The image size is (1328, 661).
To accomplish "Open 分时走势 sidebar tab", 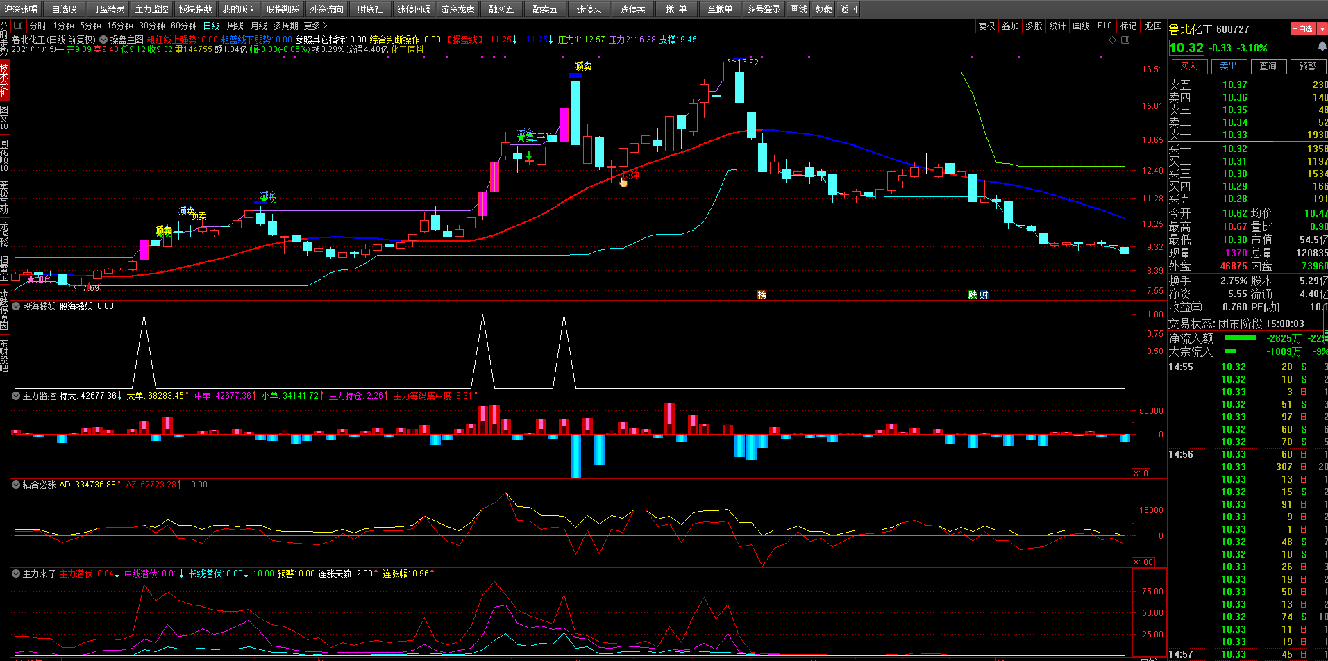I will pyautogui.click(x=4, y=39).
